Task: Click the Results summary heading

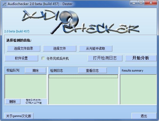Action: click(132, 70)
